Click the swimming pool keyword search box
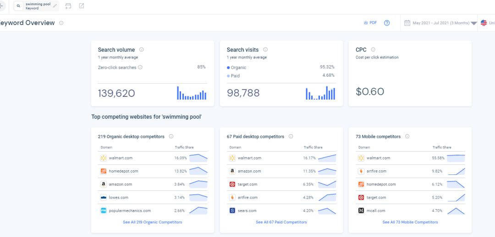Viewport: 495px width, 237px height. pyautogui.click(x=37, y=6)
